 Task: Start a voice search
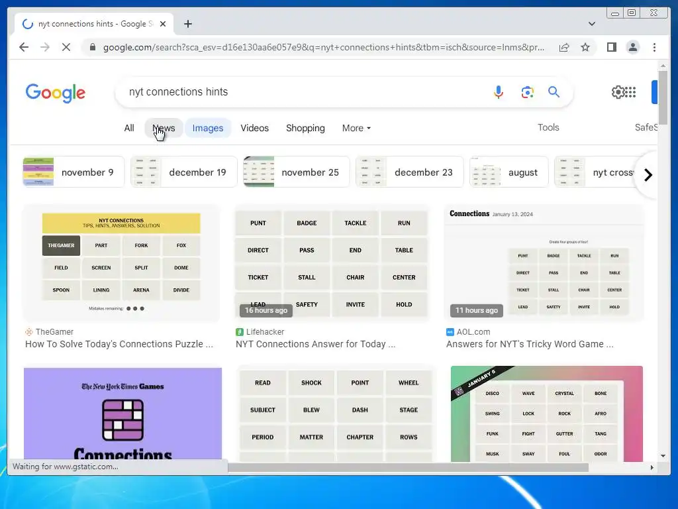[498, 91]
